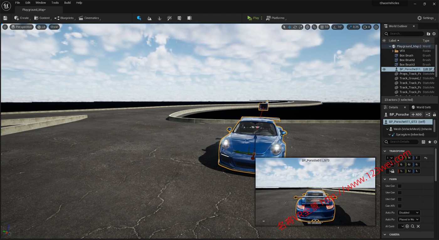Click the world coordinate system globe icon
The image size is (439, 240).
[x=307, y=27]
